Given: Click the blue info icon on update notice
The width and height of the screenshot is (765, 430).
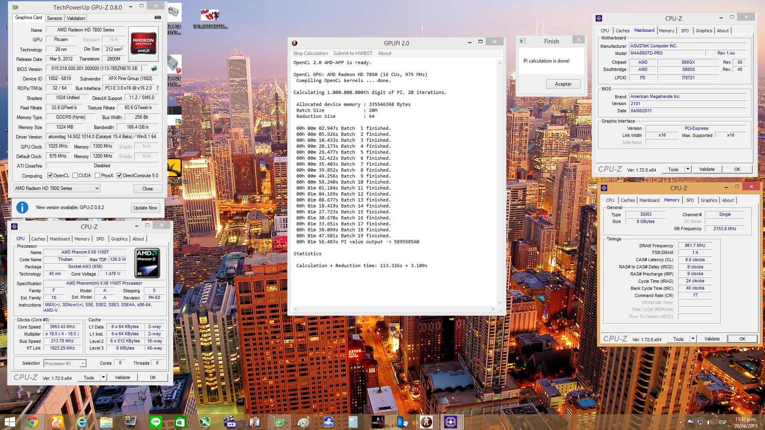Looking at the screenshot, I should [x=22, y=207].
